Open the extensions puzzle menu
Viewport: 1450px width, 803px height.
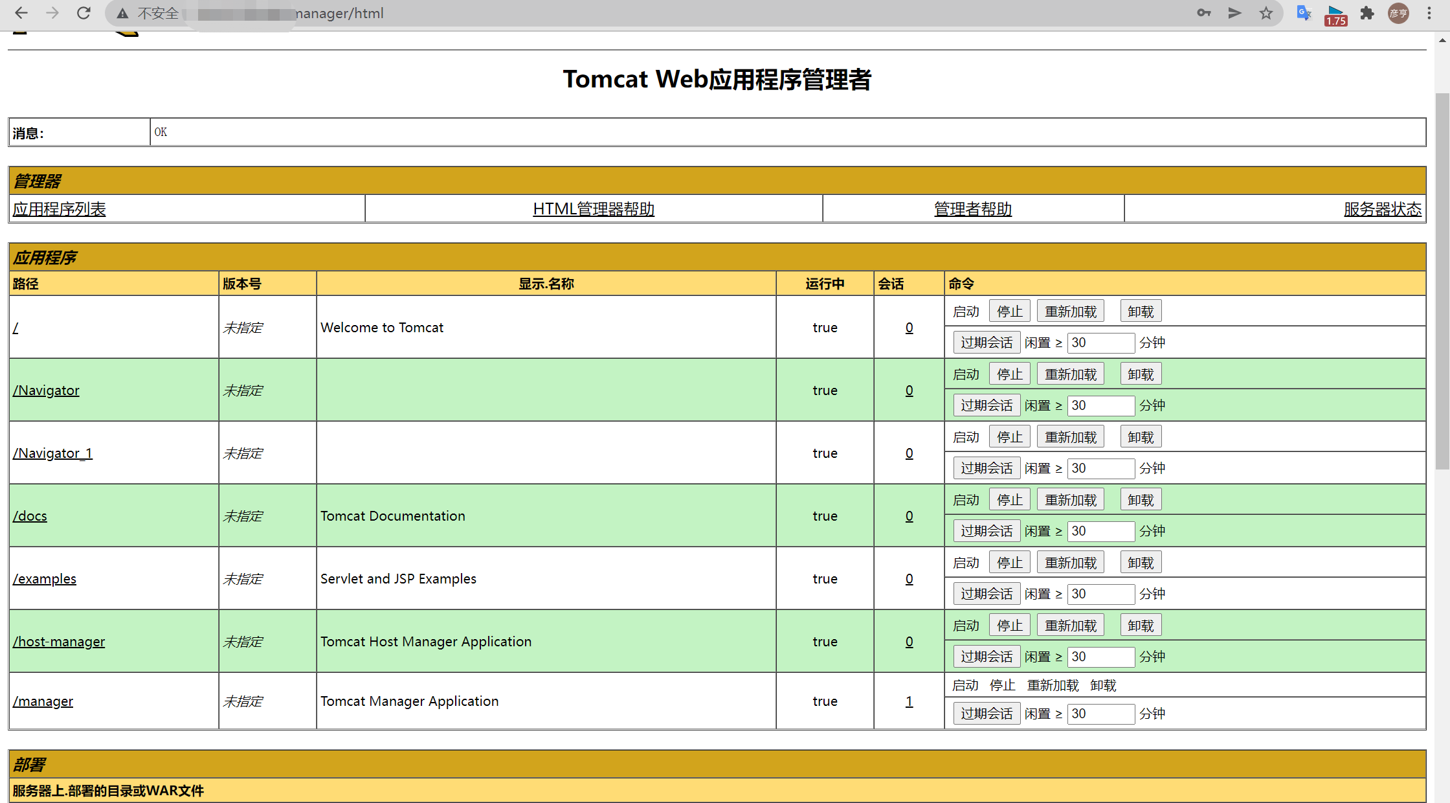(x=1367, y=13)
